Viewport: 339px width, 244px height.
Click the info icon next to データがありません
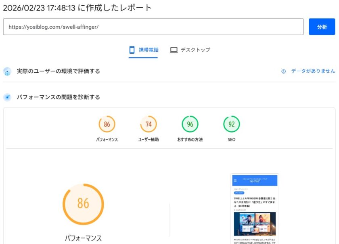(283, 71)
